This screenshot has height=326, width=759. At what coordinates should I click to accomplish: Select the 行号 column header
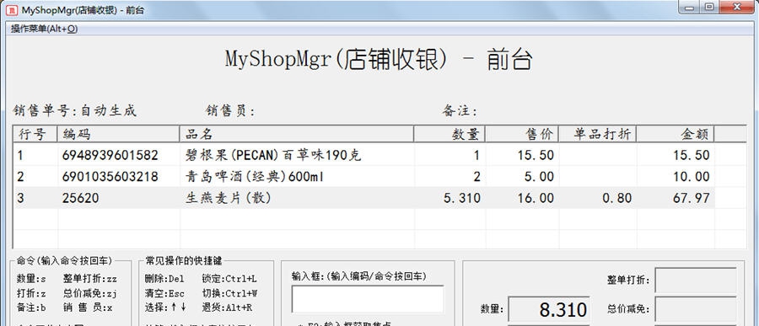pos(35,134)
